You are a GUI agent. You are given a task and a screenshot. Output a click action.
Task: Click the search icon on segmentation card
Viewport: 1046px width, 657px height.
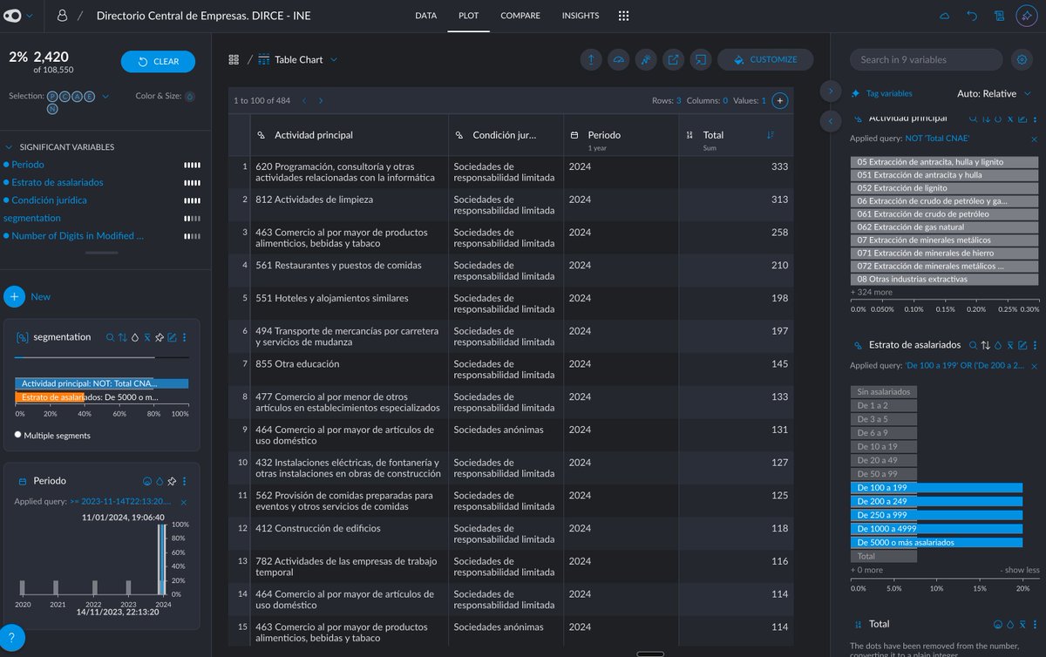pyautogui.click(x=110, y=337)
